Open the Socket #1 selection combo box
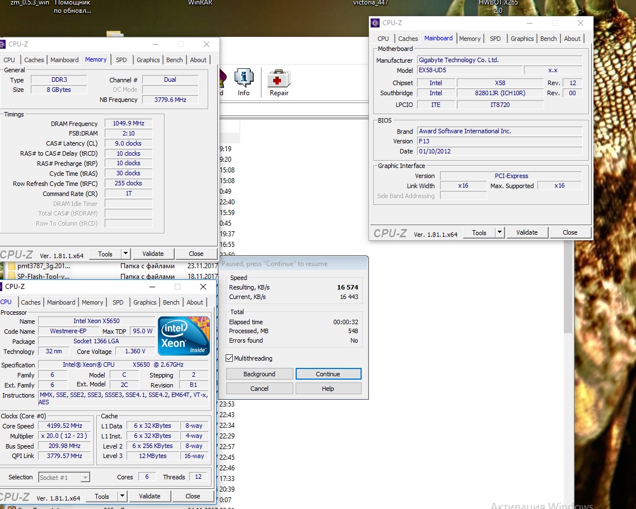636x509 pixels. [x=64, y=478]
